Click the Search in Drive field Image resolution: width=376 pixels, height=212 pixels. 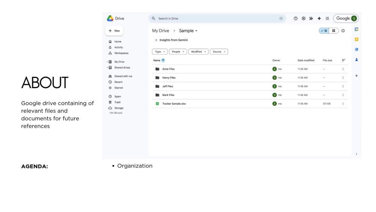tap(217, 18)
